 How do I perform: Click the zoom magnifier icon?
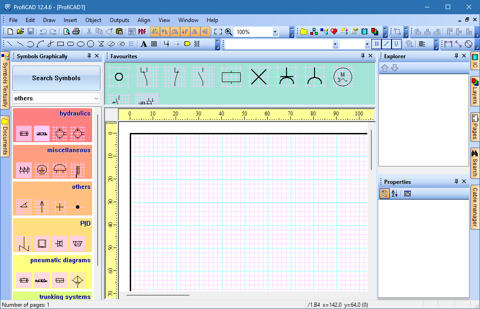(228, 32)
